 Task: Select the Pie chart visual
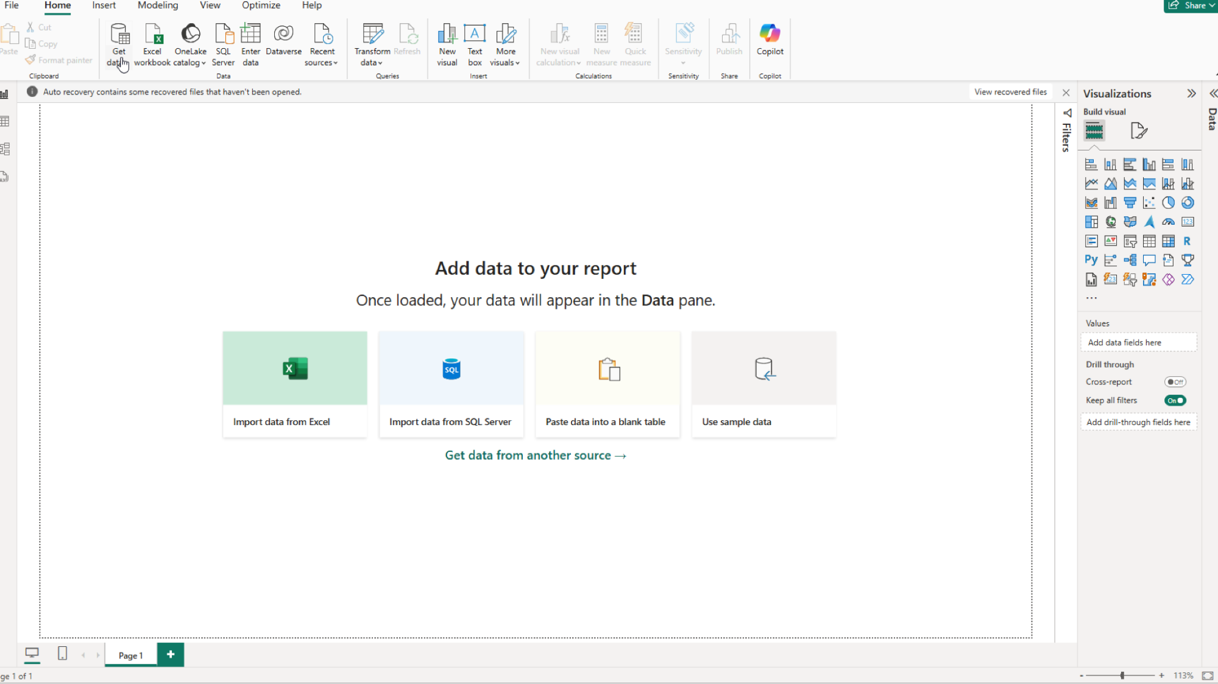pyautogui.click(x=1168, y=203)
